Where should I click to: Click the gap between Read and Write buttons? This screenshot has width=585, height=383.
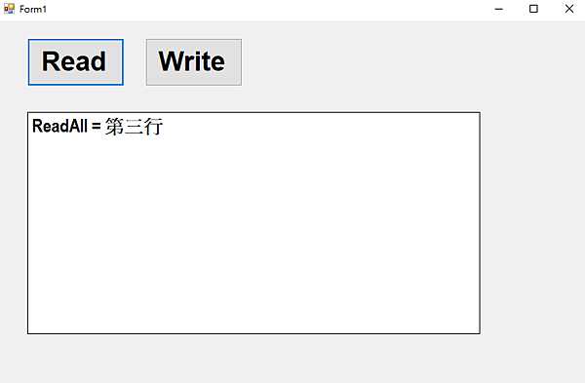point(135,62)
